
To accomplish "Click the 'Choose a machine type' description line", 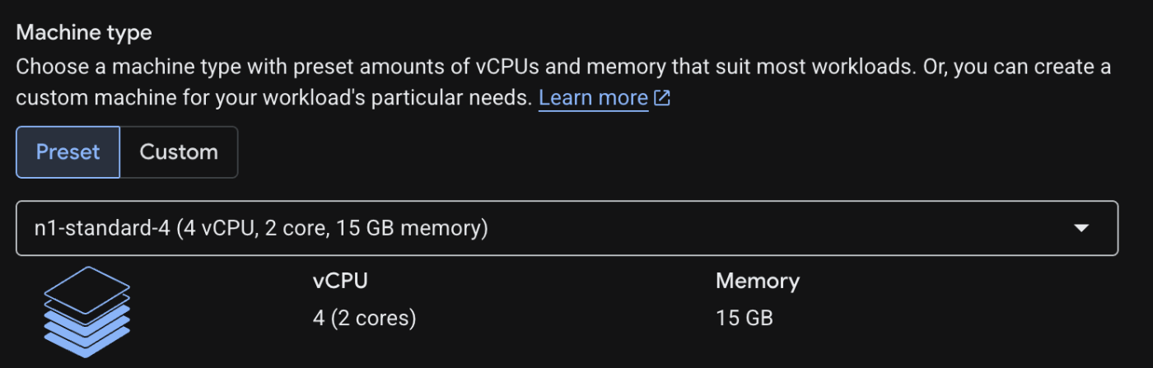I will point(563,66).
